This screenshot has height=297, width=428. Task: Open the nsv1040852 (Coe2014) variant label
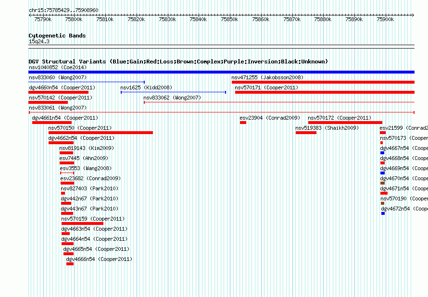tap(58, 67)
